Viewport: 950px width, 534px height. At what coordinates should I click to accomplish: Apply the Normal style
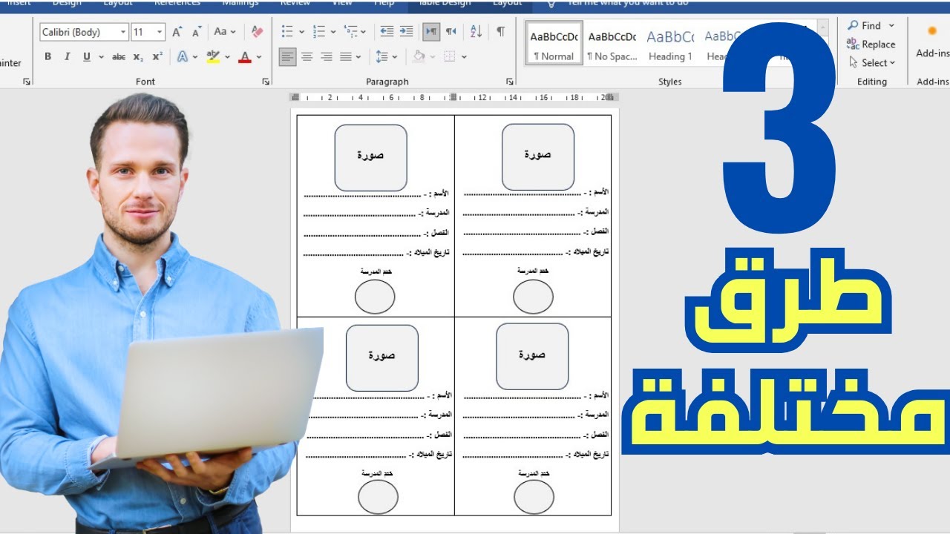pyautogui.click(x=554, y=44)
